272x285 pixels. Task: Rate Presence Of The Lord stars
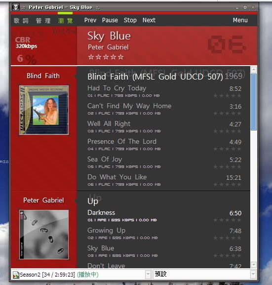[227, 149]
